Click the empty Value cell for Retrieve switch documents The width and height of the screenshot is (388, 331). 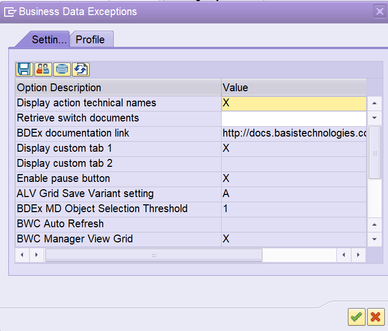(294, 118)
